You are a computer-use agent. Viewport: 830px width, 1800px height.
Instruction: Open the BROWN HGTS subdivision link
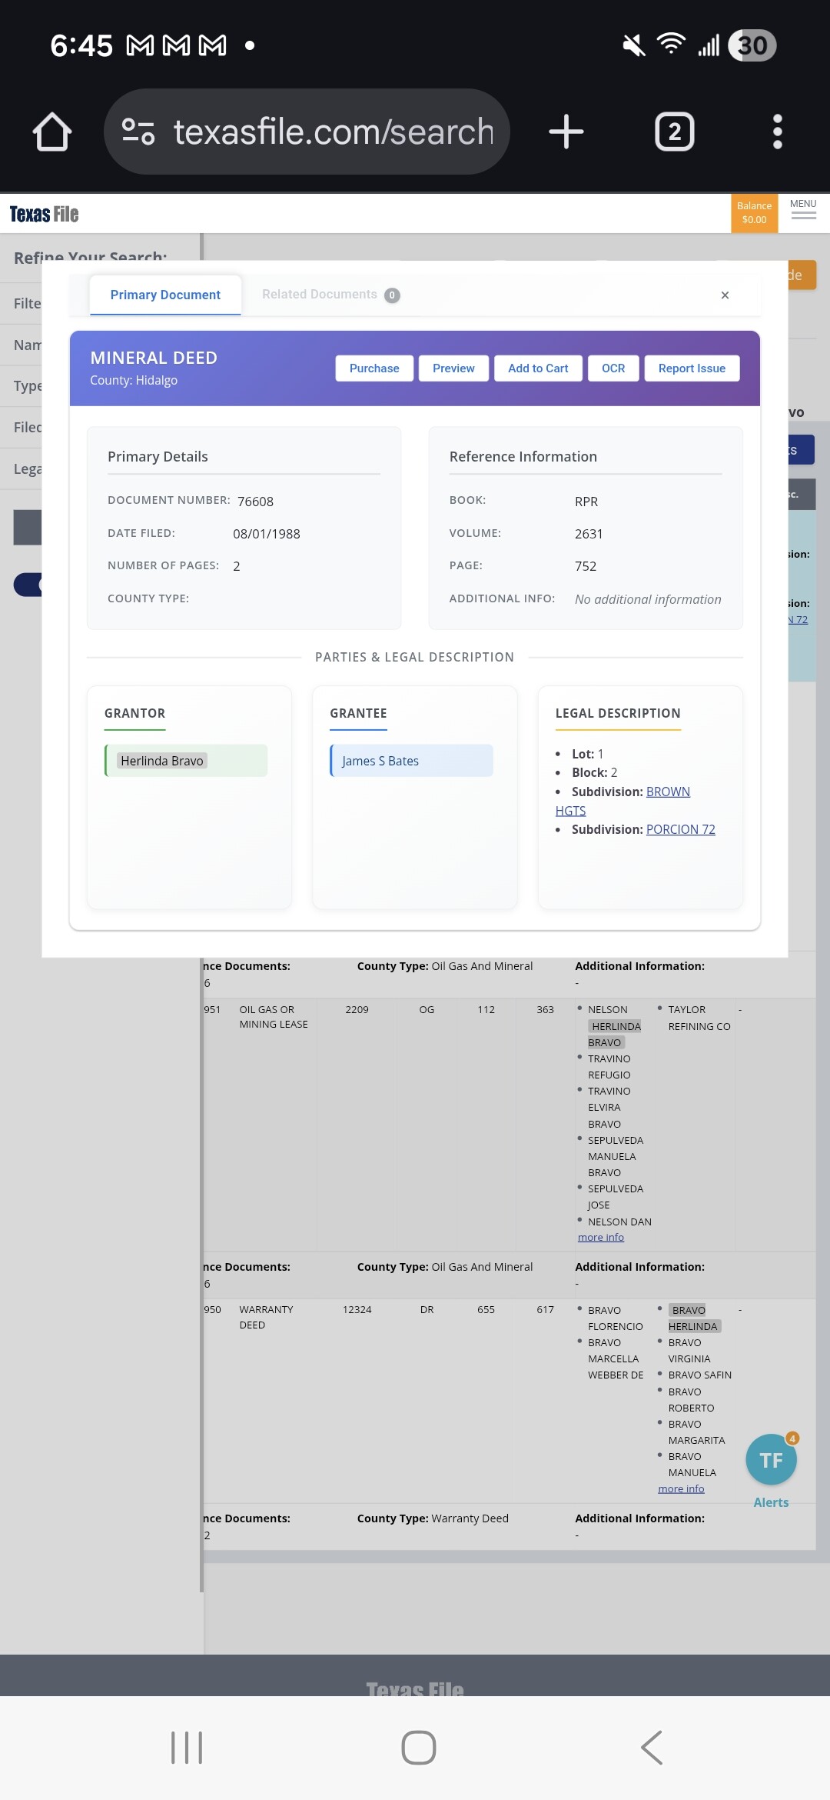click(x=667, y=792)
